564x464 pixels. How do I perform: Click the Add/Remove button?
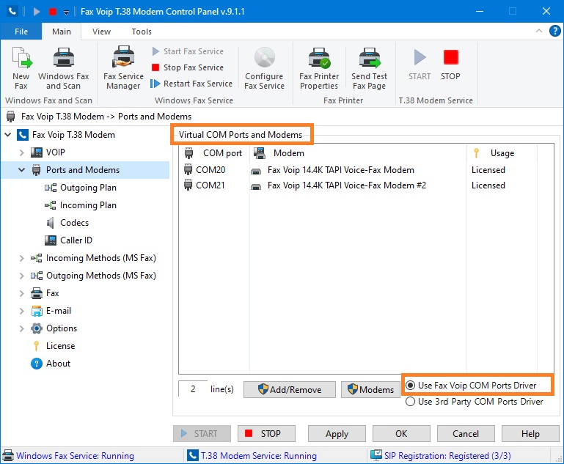[290, 390]
